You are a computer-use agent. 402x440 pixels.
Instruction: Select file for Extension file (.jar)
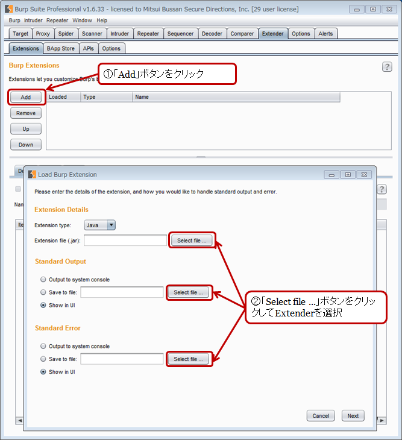(191, 240)
